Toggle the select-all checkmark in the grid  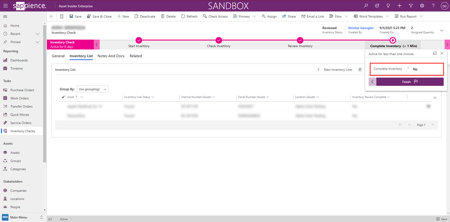(x=63, y=97)
